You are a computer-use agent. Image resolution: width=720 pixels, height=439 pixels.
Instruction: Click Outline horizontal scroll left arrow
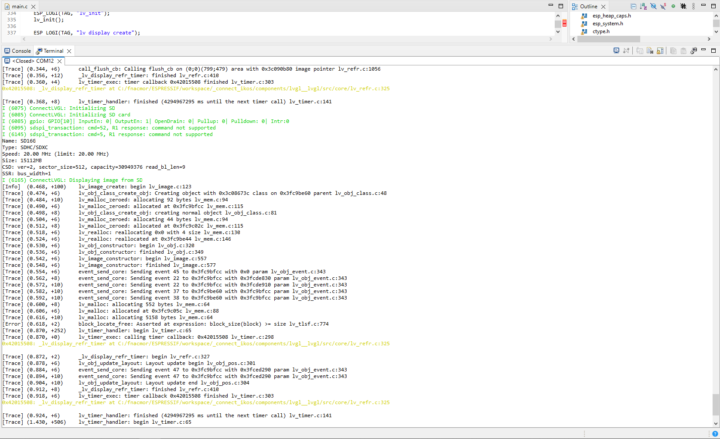pos(573,39)
